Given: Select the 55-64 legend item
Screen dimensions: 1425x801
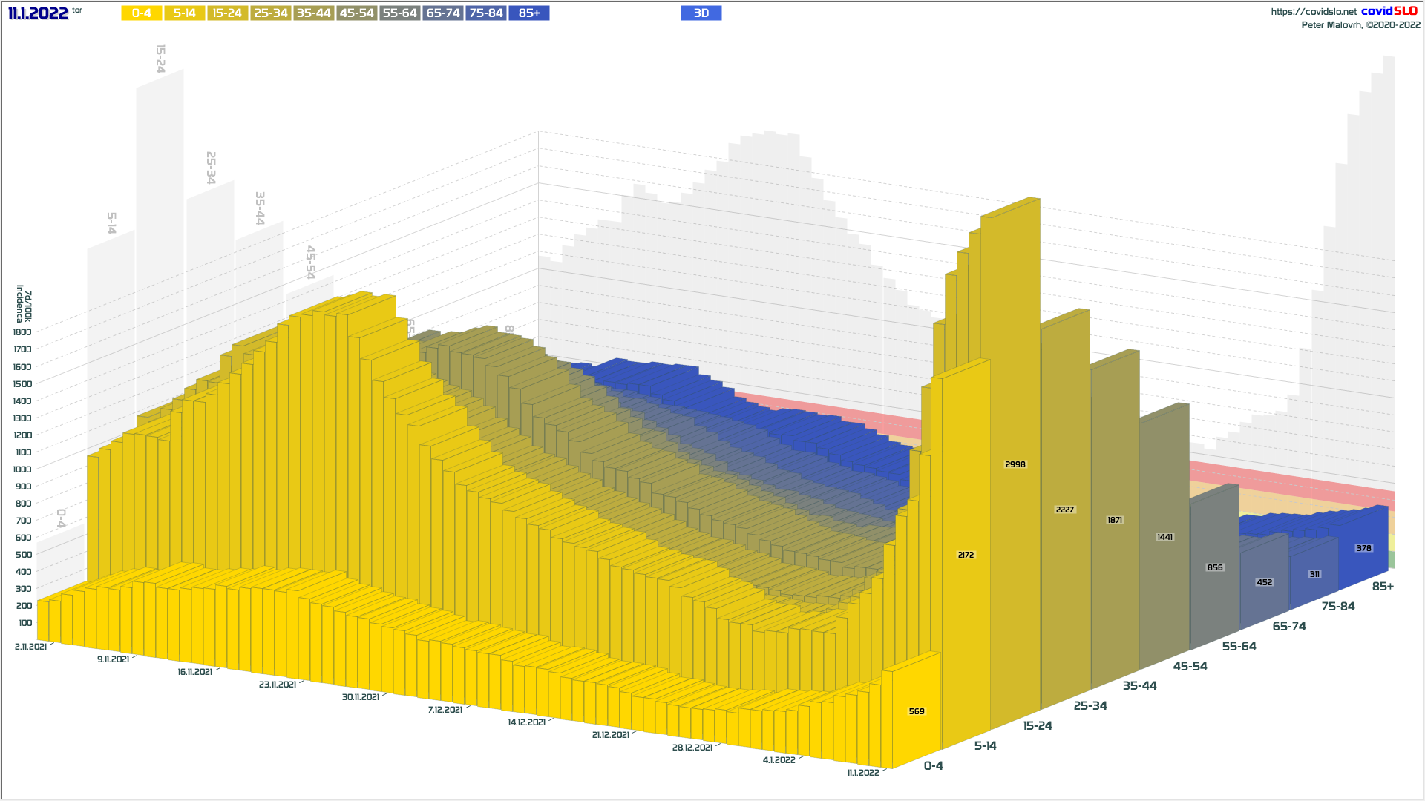Looking at the screenshot, I should tap(399, 13).
